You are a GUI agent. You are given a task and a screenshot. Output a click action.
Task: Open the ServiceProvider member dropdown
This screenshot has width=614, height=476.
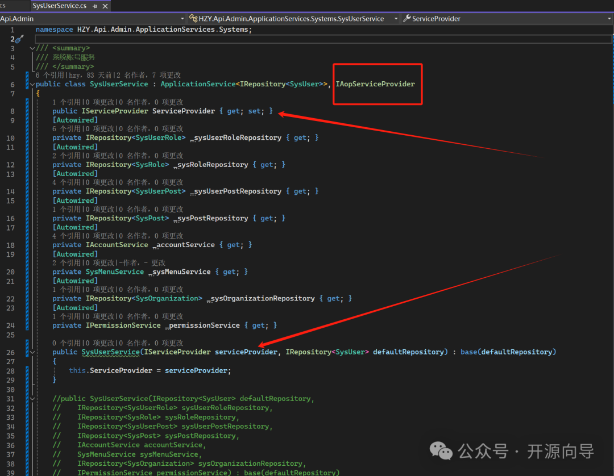tap(609, 19)
